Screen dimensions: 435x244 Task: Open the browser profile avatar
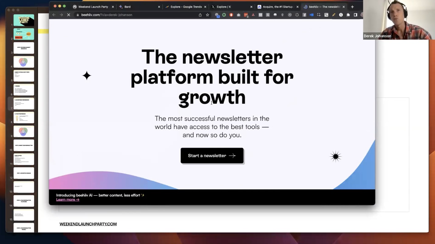coord(362,15)
